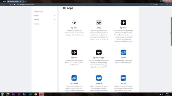Image resolution: width=172 pixels, height=96 pixels.
Task: Select Software in the sidebar
Action: coord(36,19)
